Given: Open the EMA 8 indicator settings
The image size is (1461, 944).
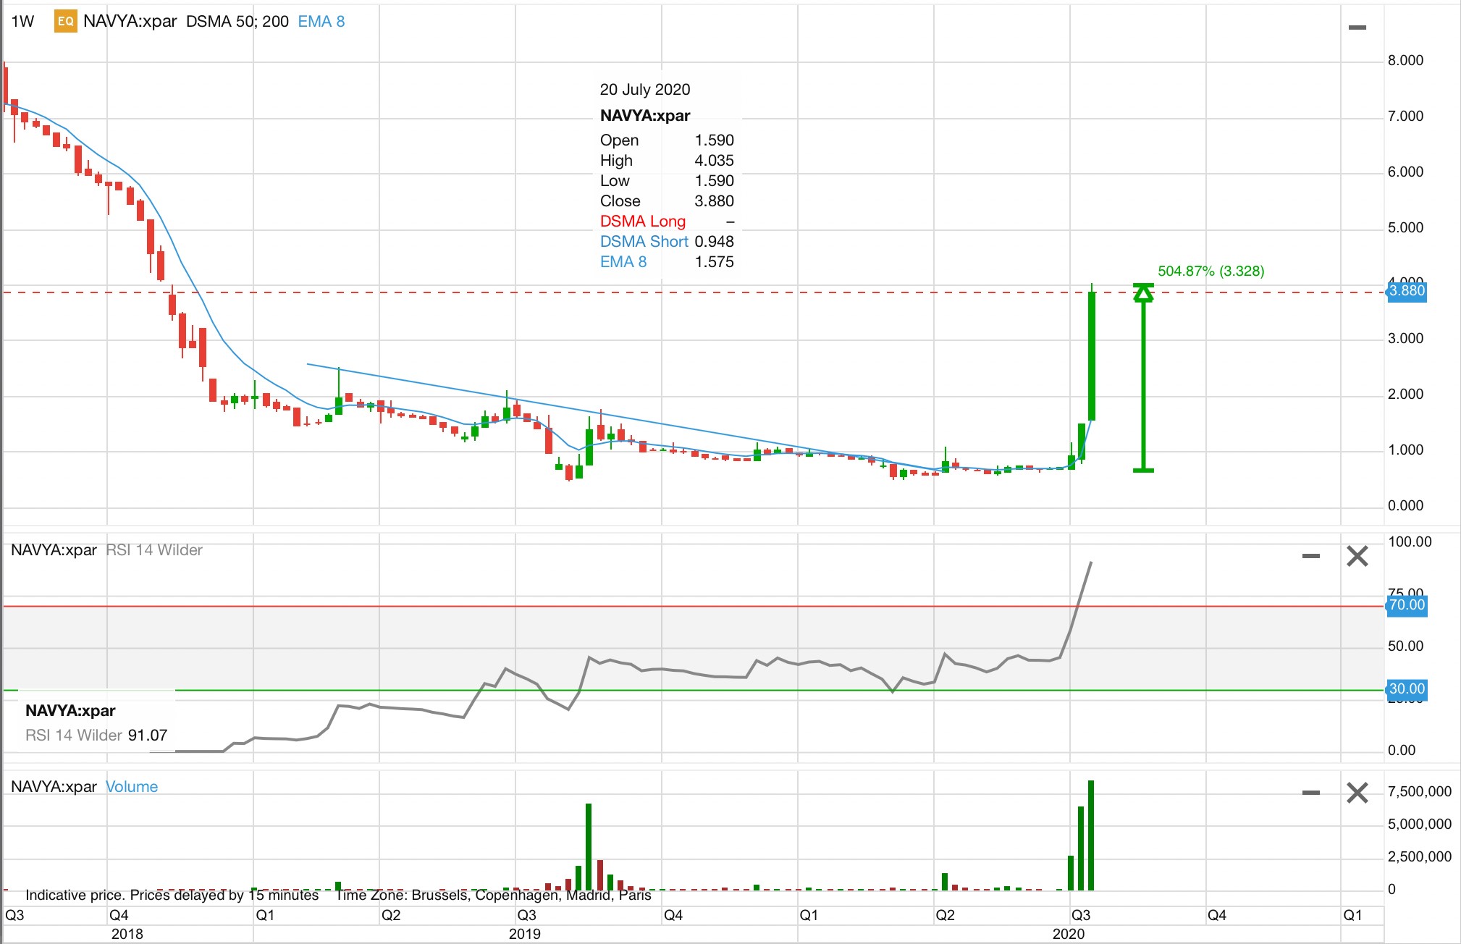Looking at the screenshot, I should coord(321,21).
